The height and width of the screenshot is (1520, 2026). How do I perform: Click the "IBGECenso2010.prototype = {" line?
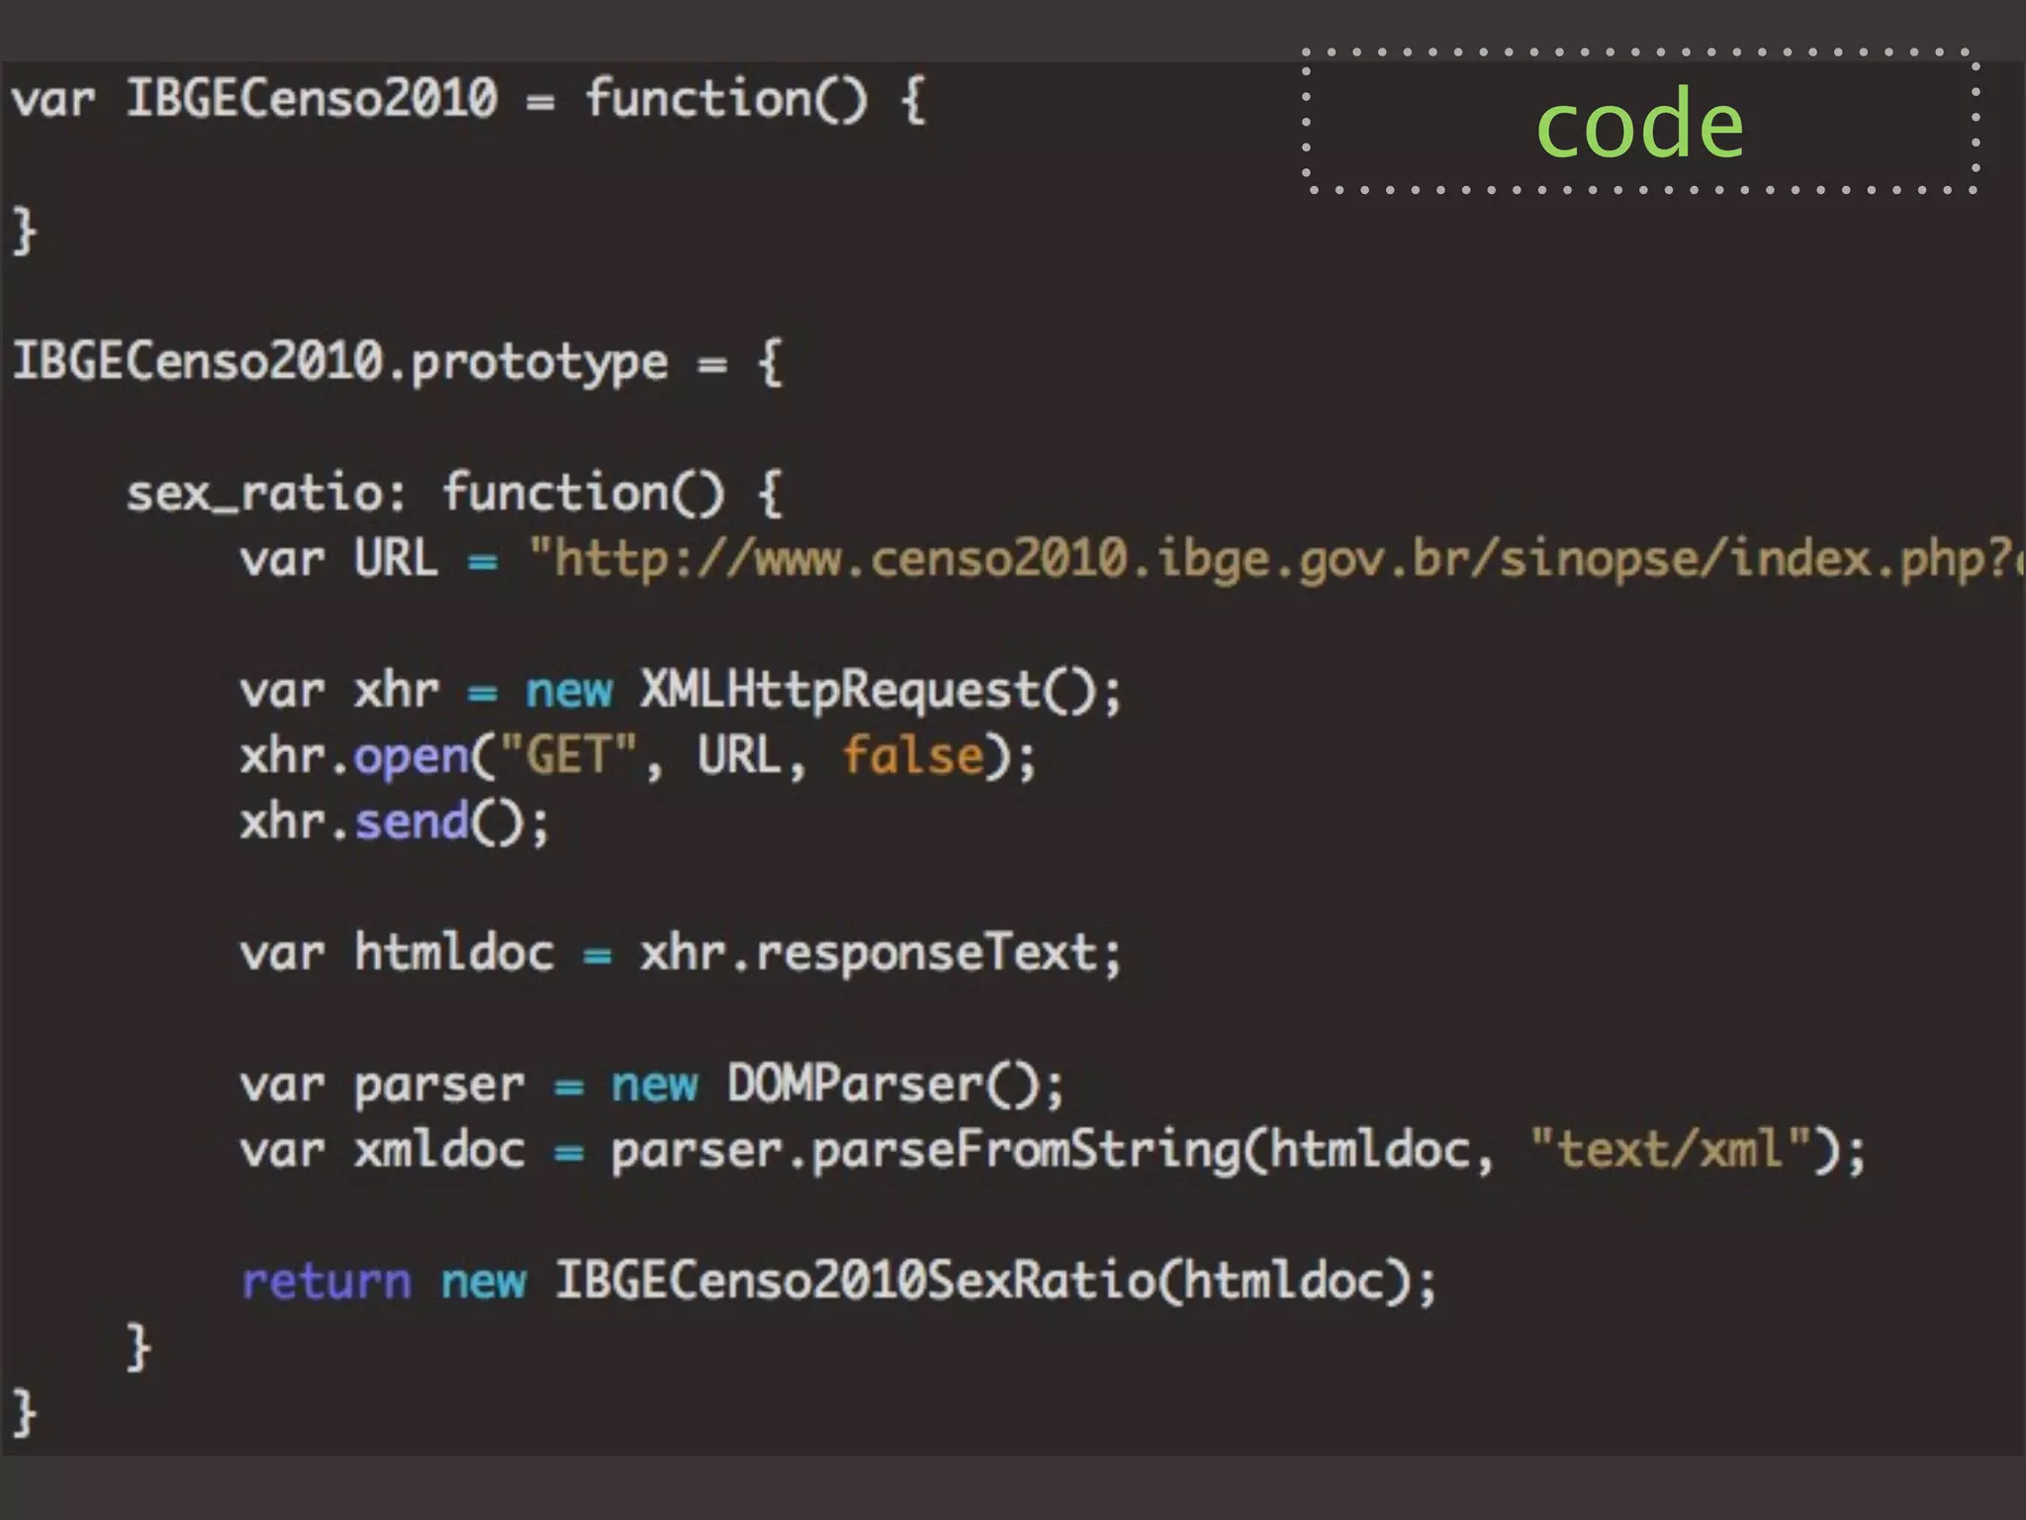[x=397, y=363]
